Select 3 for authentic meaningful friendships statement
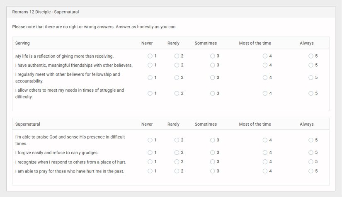Viewport: 342px width, 197px height. pyautogui.click(x=213, y=65)
